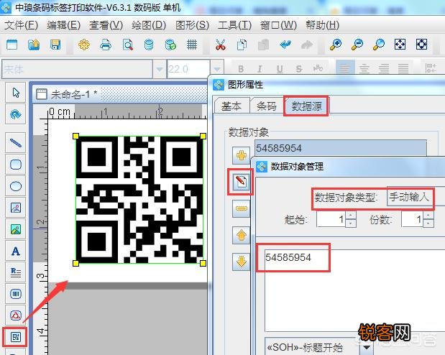Switch to the 基本 tab
The image size is (445, 355).
(x=231, y=106)
